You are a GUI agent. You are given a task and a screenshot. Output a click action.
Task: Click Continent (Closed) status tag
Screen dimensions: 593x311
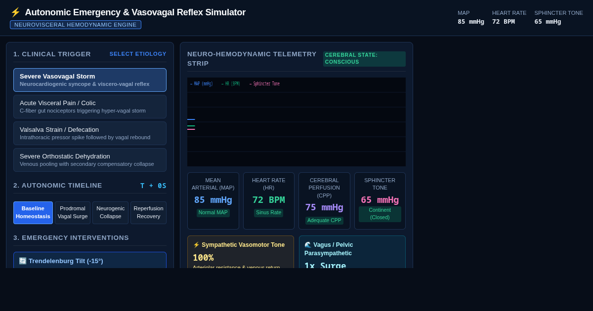click(x=380, y=214)
